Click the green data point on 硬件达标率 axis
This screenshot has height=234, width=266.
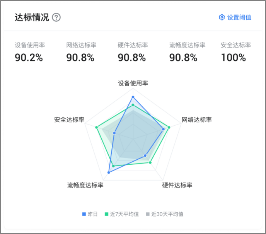click(x=150, y=162)
